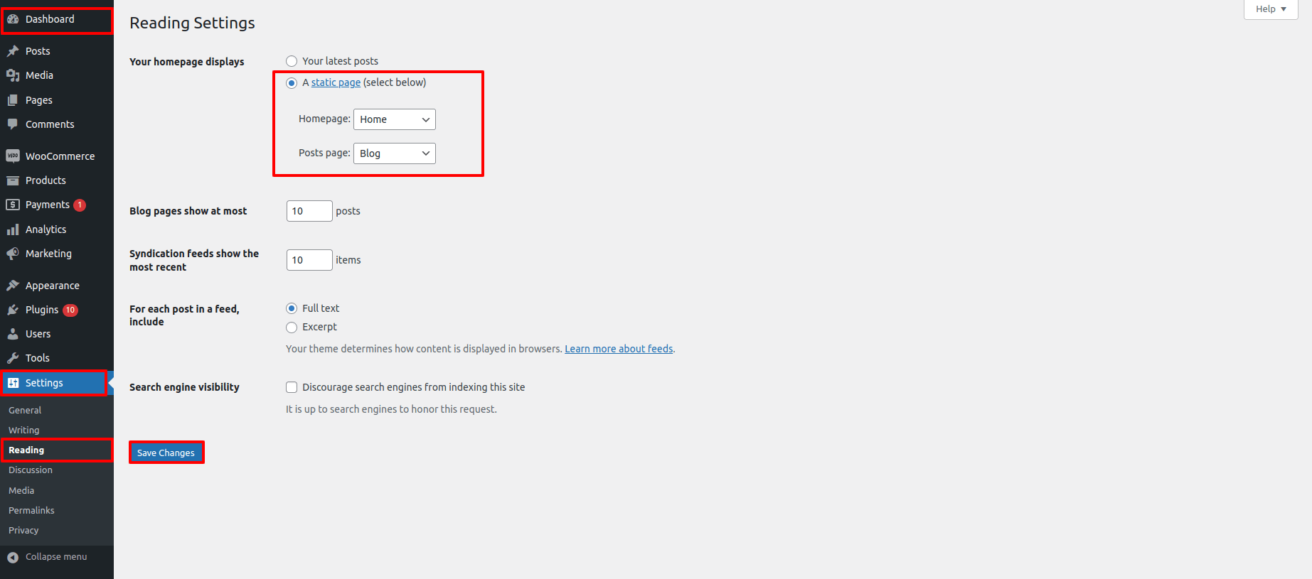The width and height of the screenshot is (1312, 579).
Task: Click the Save Changes button
Action: [x=166, y=453]
